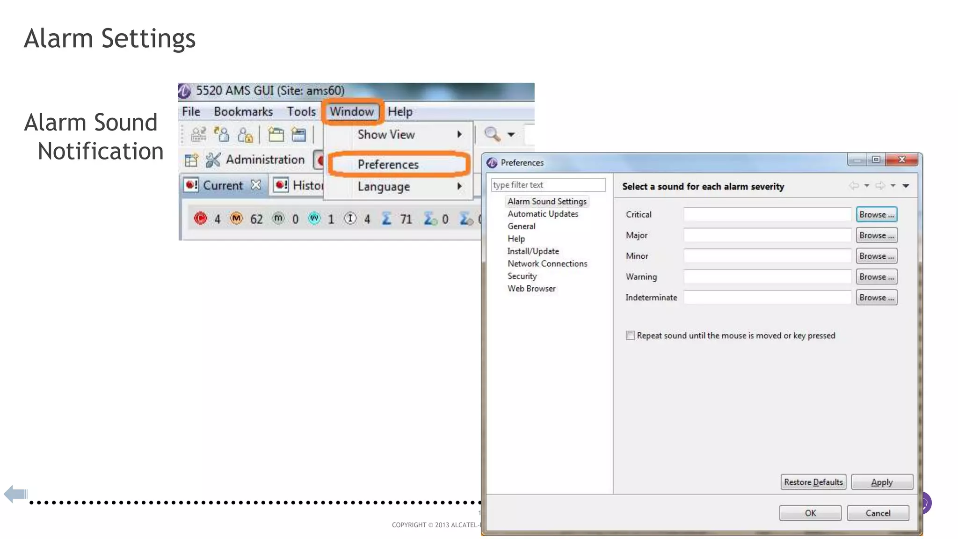Click the magnifying glass search icon

pyautogui.click(x=492, y=134)
